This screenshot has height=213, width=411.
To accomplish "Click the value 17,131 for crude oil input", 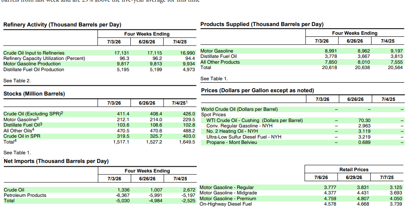I will [x=122, y=53].
